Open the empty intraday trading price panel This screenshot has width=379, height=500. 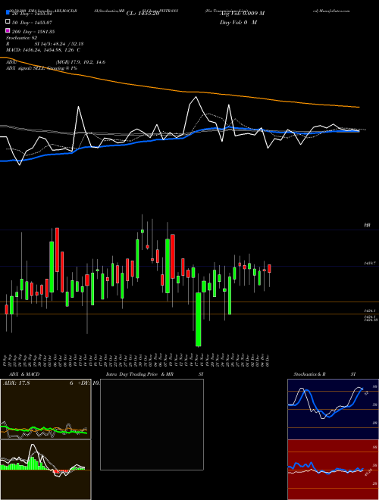pyautogui.click(x=152, y=424)
